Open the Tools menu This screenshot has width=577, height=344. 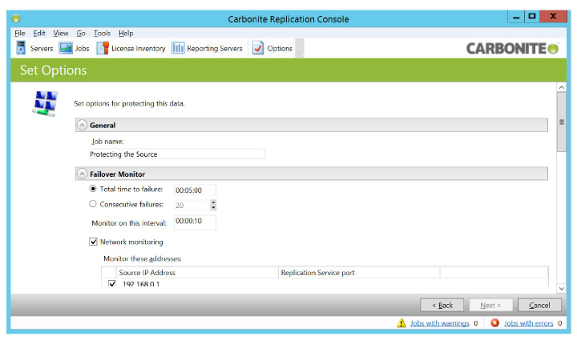pos(102,33)
